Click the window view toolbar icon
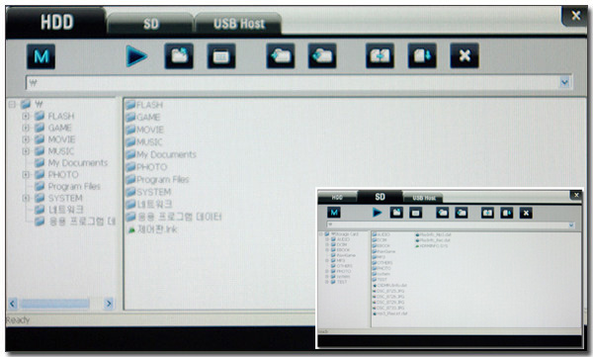The image size is (593, 357). (221, 56)
